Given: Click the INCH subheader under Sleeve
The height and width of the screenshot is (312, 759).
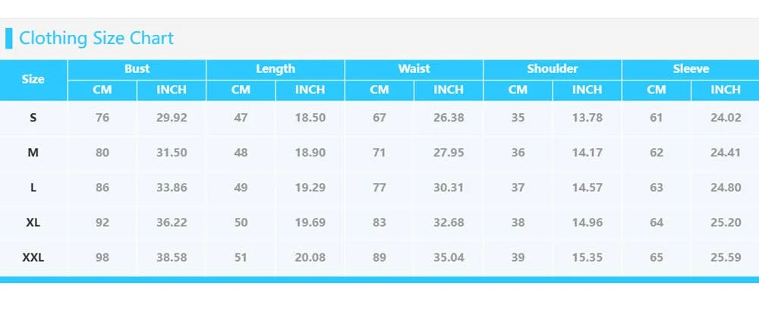Looking at the screenshot, I should (x=726, y=90).
